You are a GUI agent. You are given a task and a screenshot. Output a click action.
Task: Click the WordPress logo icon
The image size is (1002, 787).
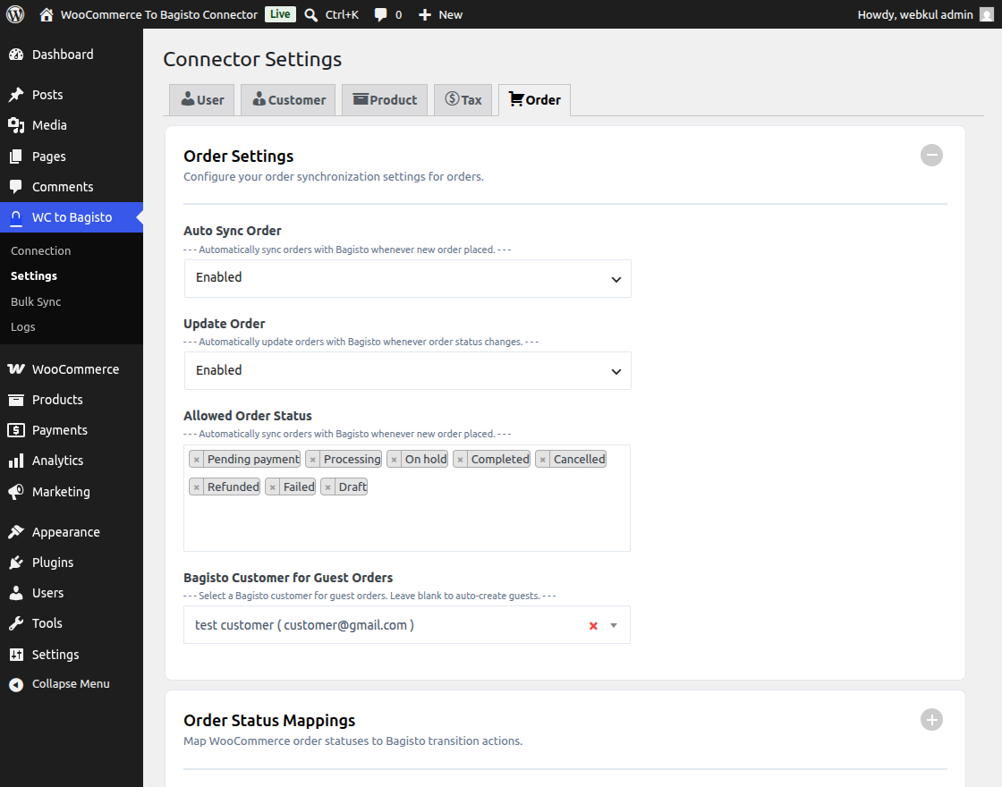[x=15, y=14]
